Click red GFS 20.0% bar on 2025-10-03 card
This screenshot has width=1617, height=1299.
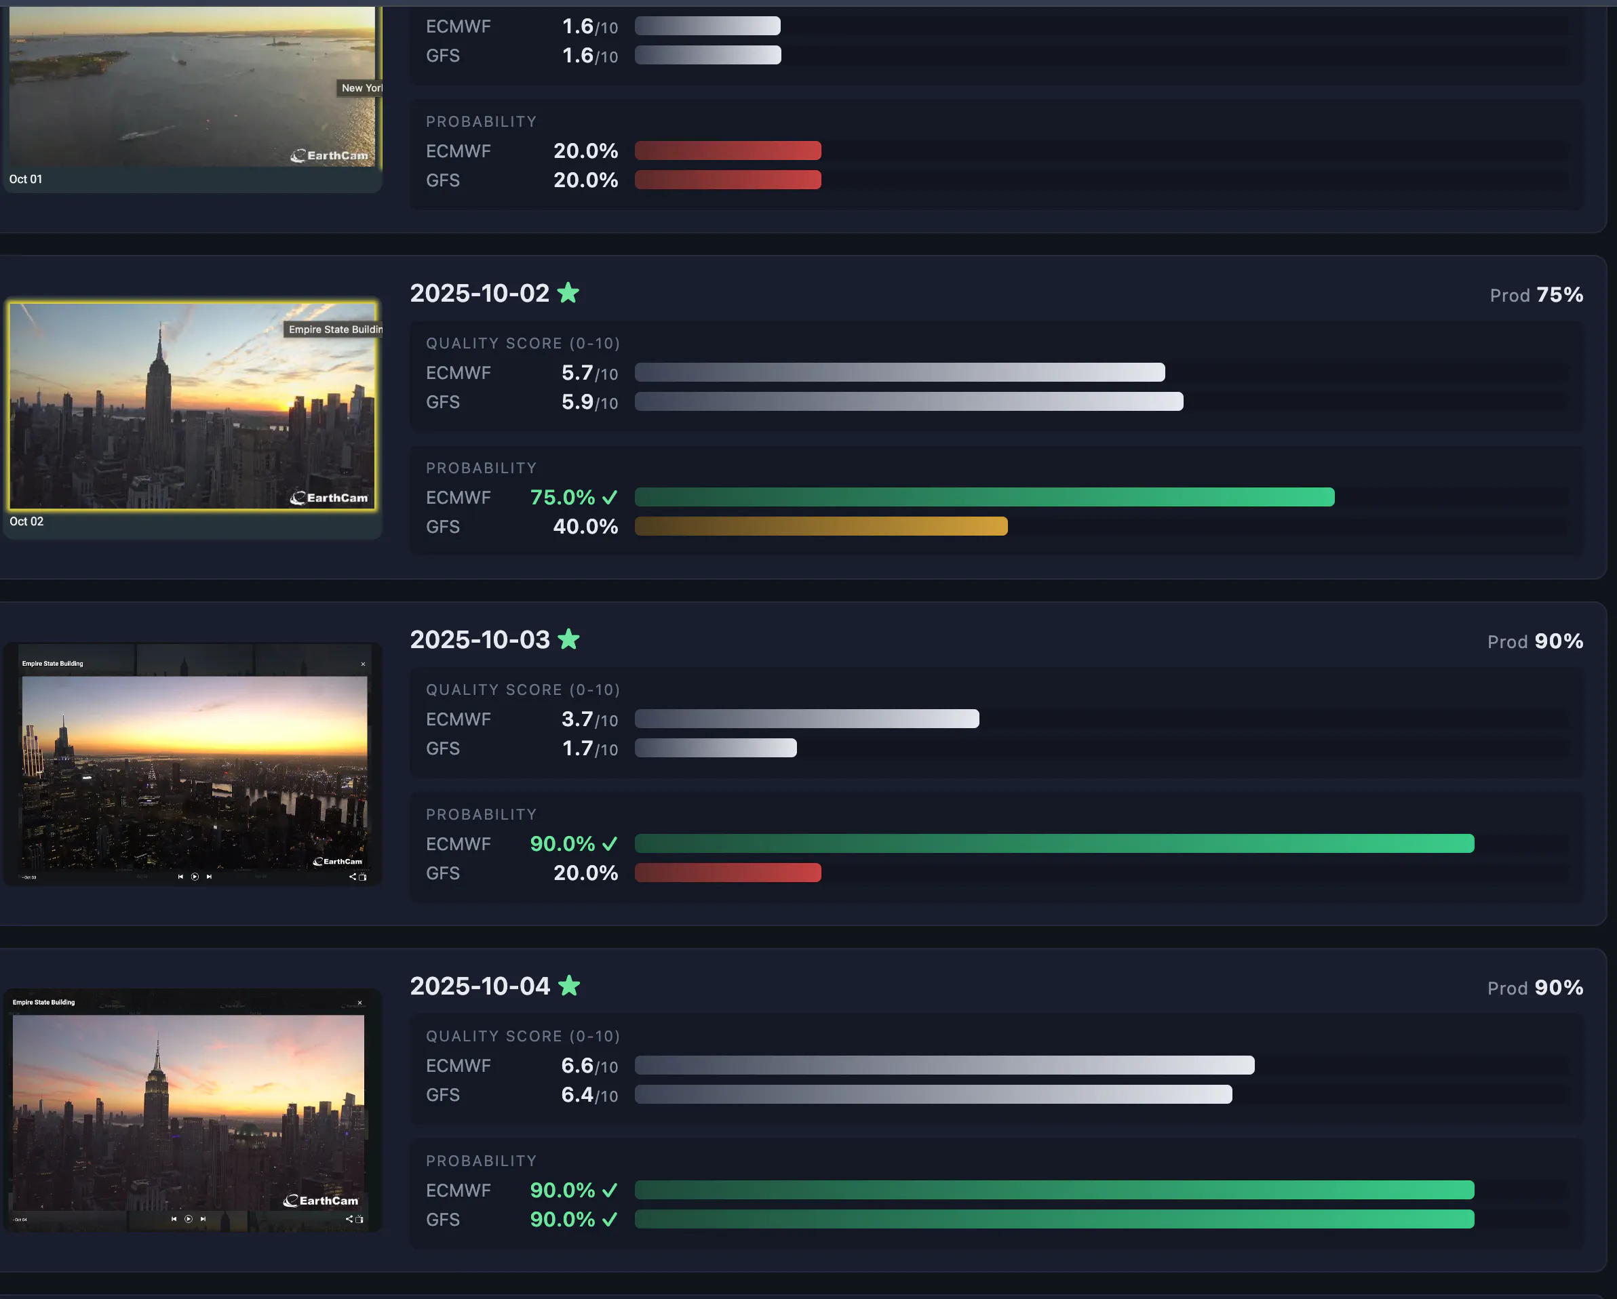coord(728,873)
